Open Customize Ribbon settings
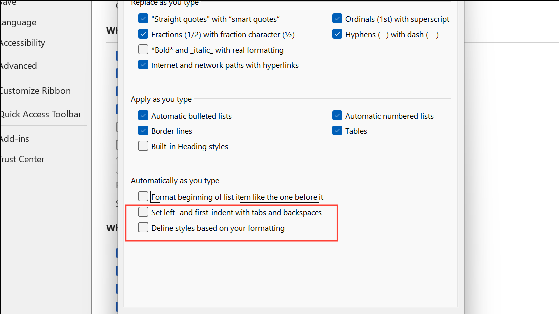 coord(35,91)
